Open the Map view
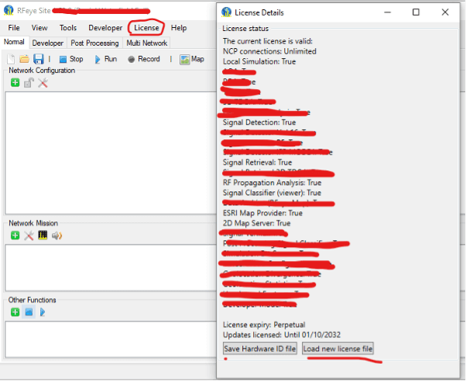Image resolution: width=466 pixels, height=381 pixels. (x=192, y=59)
